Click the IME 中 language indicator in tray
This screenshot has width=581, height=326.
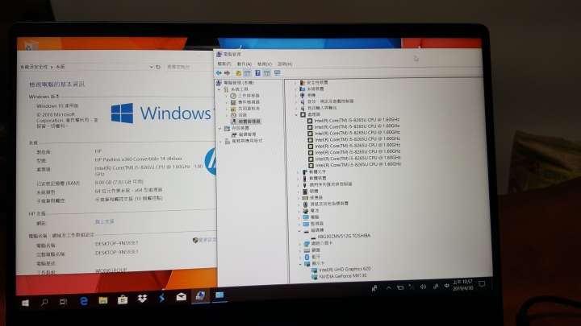(x=446, y=286)
